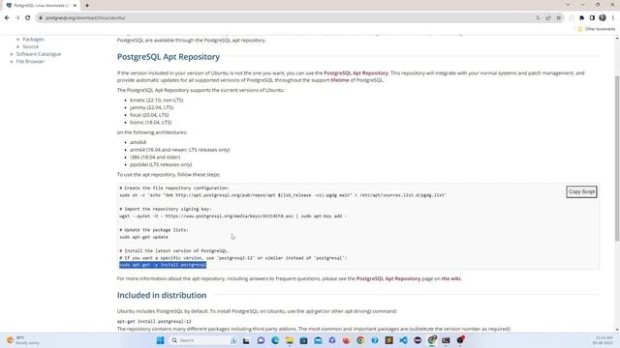Open the Packages sidebar link

[x=33, y=39]
